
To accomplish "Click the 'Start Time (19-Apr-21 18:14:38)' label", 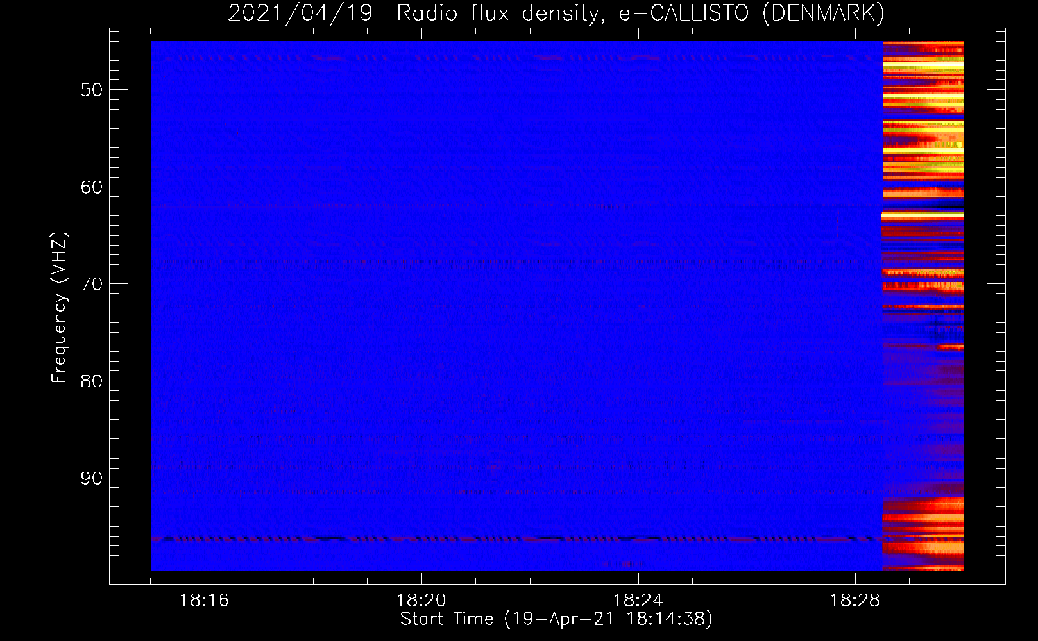I will (556, 619).
